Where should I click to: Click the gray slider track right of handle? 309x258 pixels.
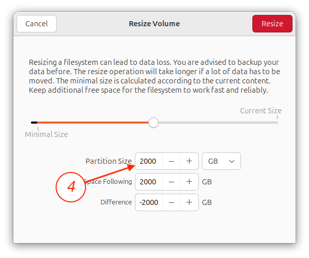pyautogui.click(x=218, y=123)
